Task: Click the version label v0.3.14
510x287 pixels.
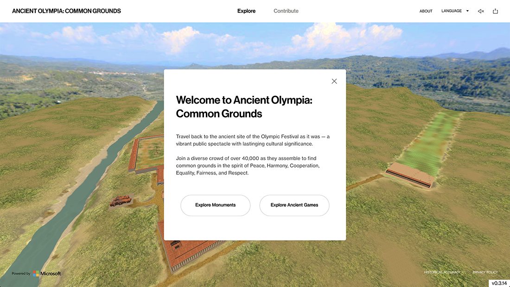Action: (499, 283)
